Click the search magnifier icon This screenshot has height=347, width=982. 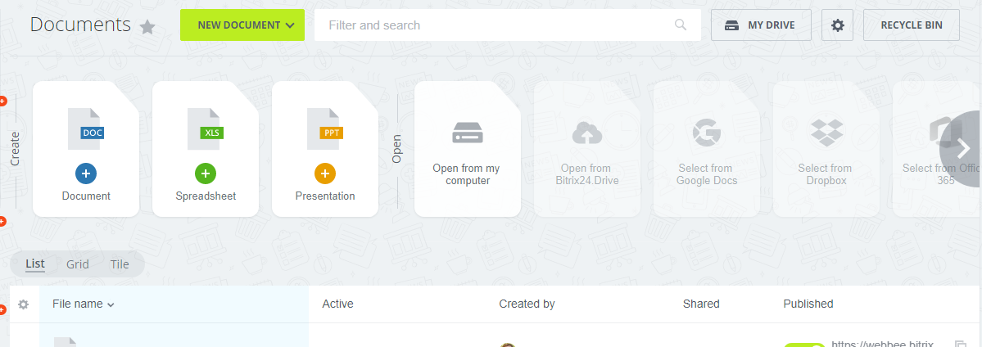[x=680, y=25]
